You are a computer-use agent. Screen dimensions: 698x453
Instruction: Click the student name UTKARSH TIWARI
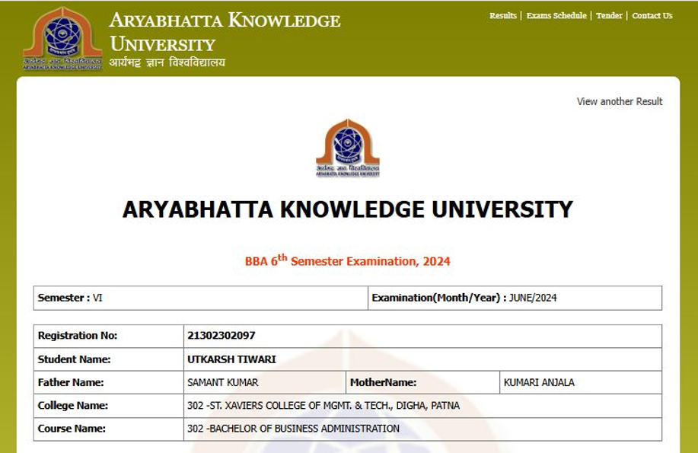coord(231,359)
